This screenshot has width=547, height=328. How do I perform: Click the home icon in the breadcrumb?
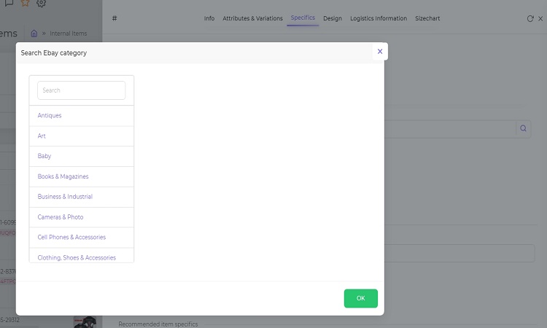(x=34, y=34)
